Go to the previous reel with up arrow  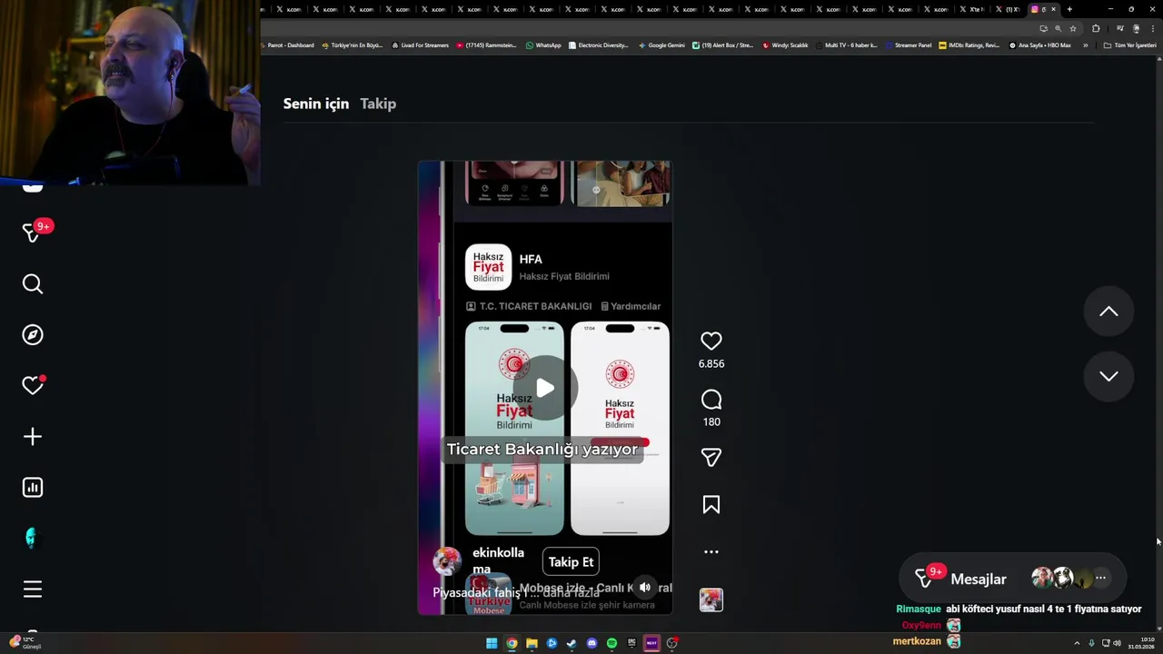tap(1108, 312)
